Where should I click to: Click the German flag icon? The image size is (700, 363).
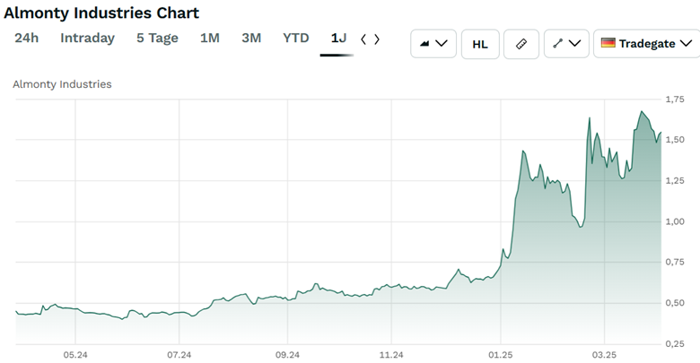(608, 43)
